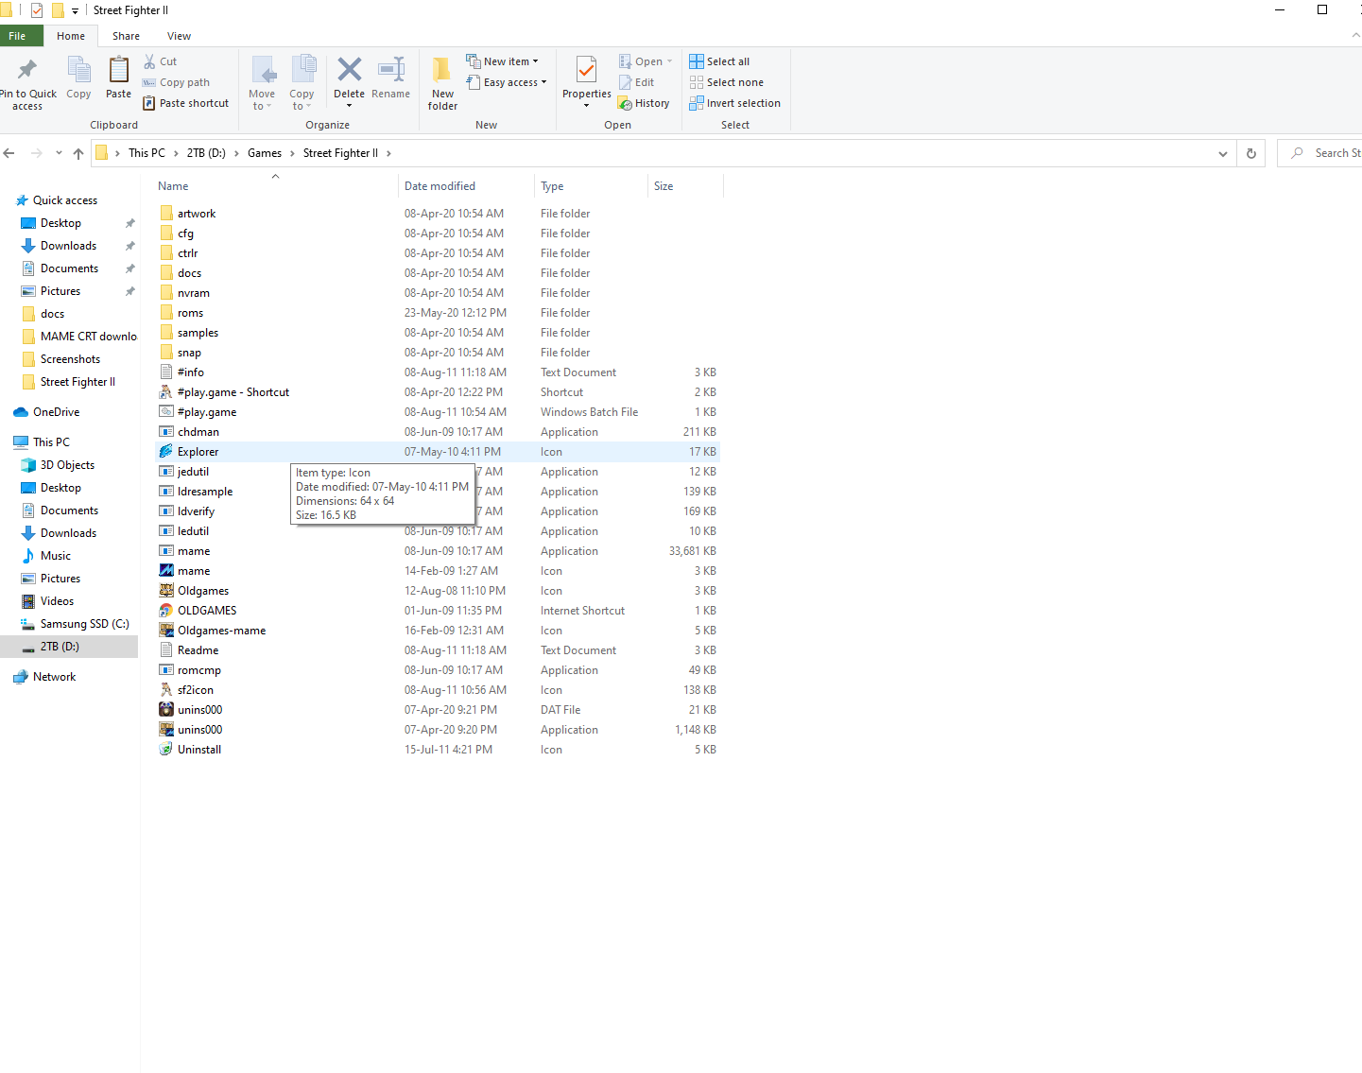The width and height of the screenshot is (1362, 1073).
Task: Select Samsung SSD (C:) drive
Action: coord(84,624)
